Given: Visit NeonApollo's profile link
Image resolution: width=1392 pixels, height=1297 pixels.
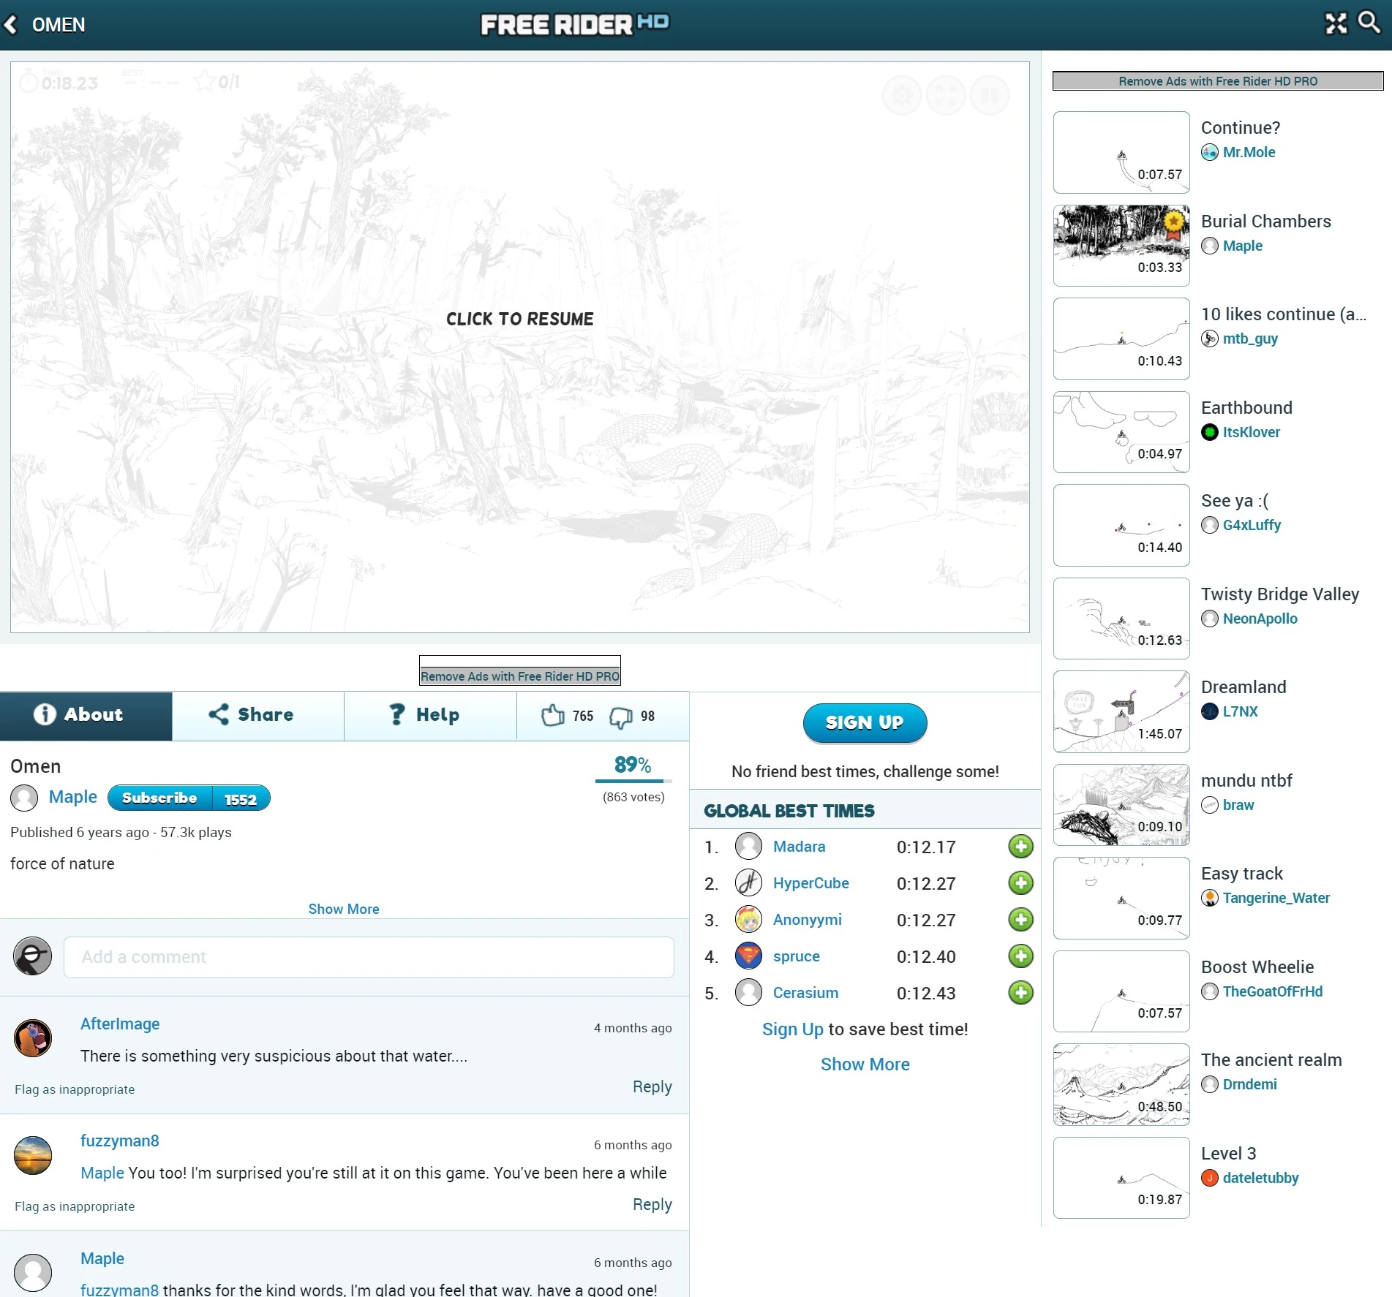Looking at the screenshot, I should (1260, 619).
